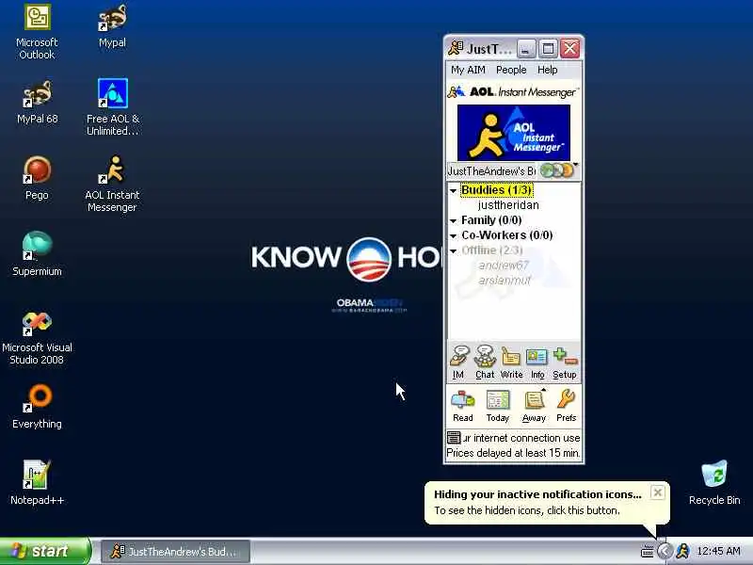Click the Read mail icon
The height and width of the screenshot is (565, 753).
pos(463,406)
